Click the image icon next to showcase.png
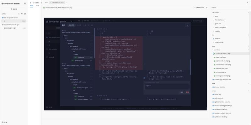Viewport: 251px width, 125px height. 215,72
